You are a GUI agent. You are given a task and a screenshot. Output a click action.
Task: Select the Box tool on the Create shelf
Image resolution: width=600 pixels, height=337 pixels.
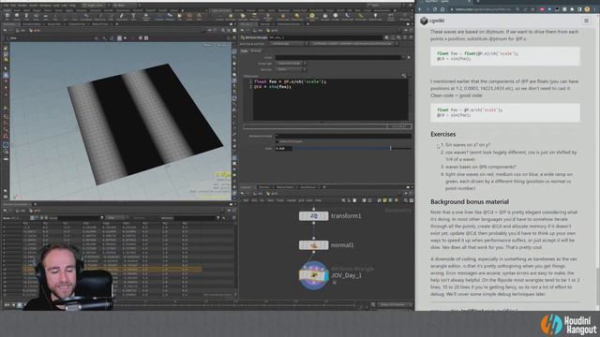tap(7, 16)
